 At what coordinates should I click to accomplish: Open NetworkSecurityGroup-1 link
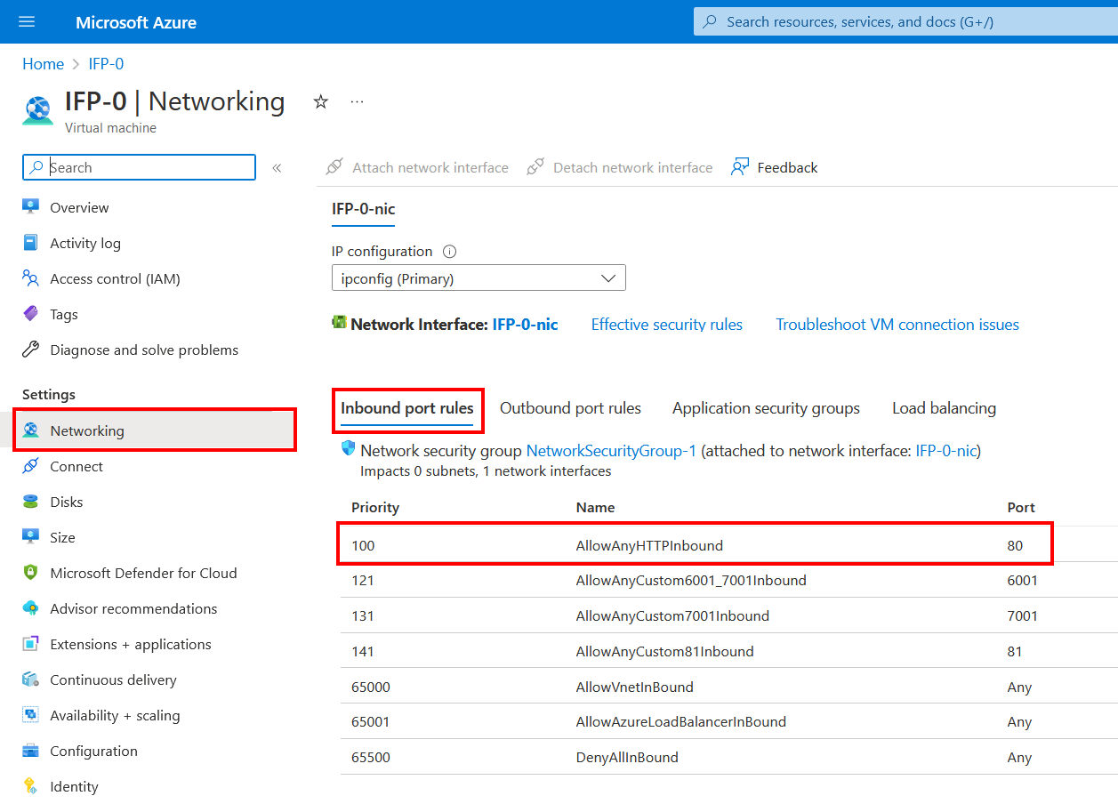(x=611, y=451)
